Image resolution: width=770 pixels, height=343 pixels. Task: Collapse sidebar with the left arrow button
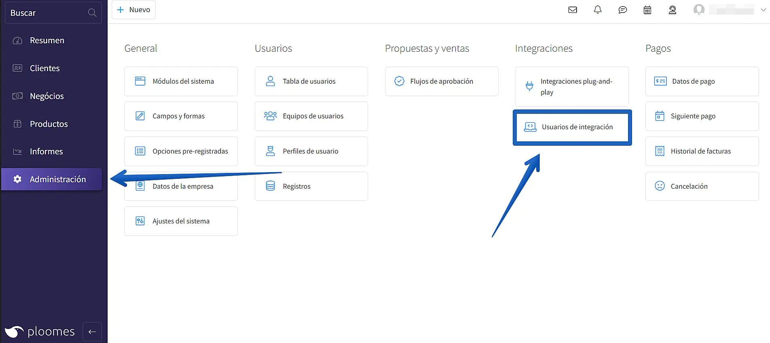coord(92,332)
